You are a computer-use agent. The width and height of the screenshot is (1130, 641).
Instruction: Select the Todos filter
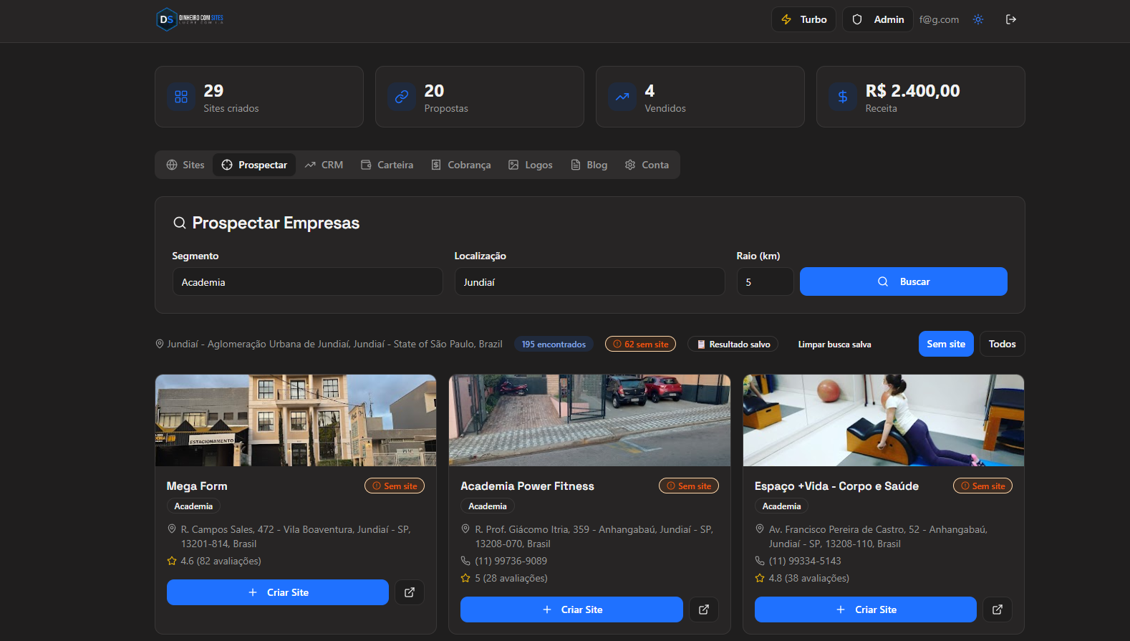click(x=1003, y=344)
